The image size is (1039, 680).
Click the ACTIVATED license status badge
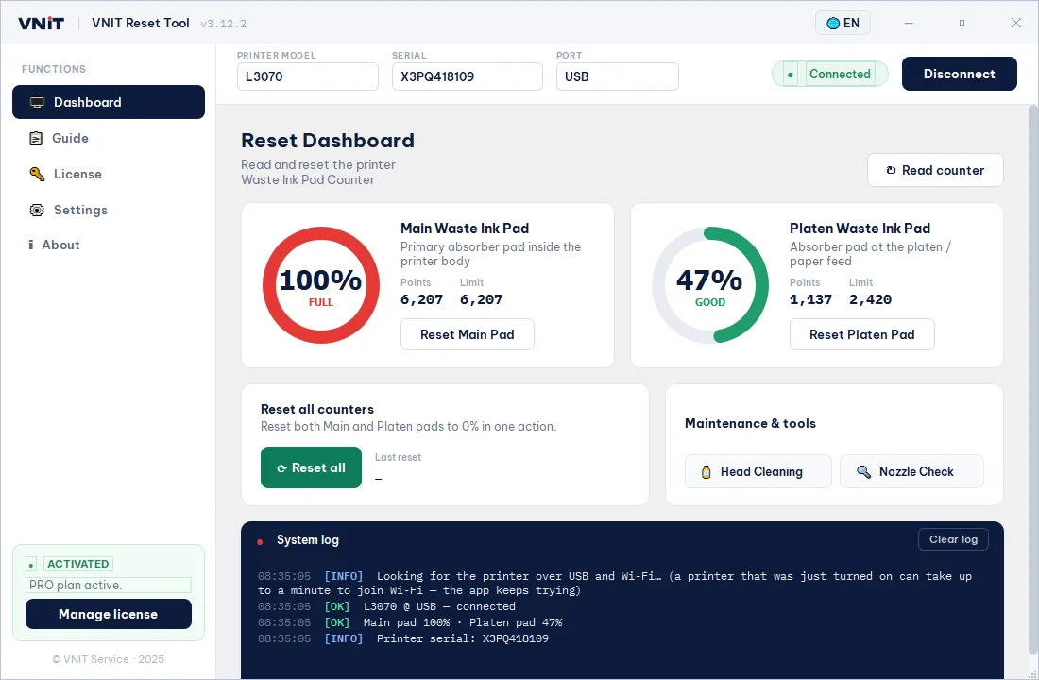[x=69, y=564]
